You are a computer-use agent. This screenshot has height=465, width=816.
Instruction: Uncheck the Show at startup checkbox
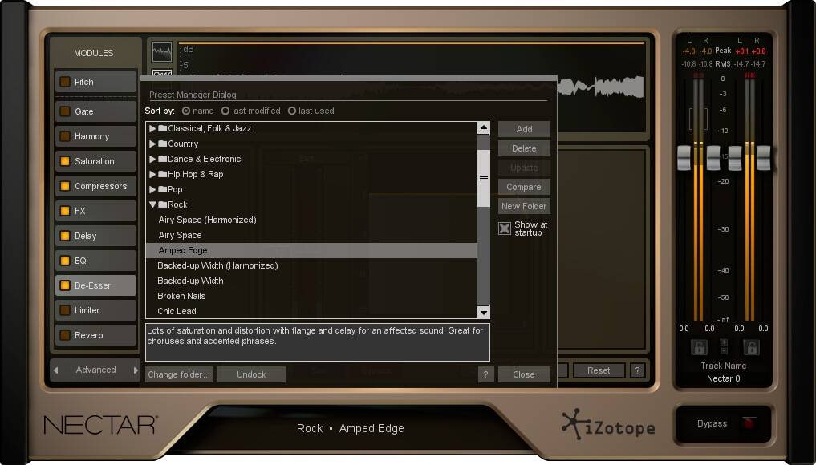coord(504,228)
